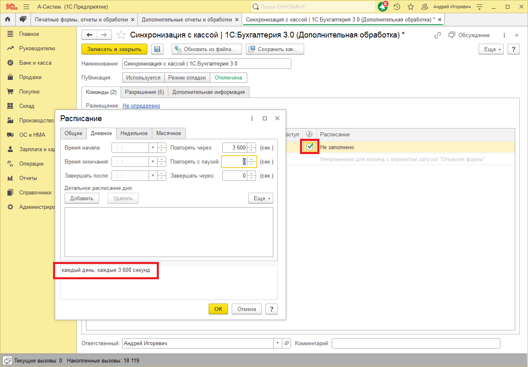Switch to Недельное schedule tab
Image resolution: width=528 pixels, height=367 pixels.
(134, 133)
